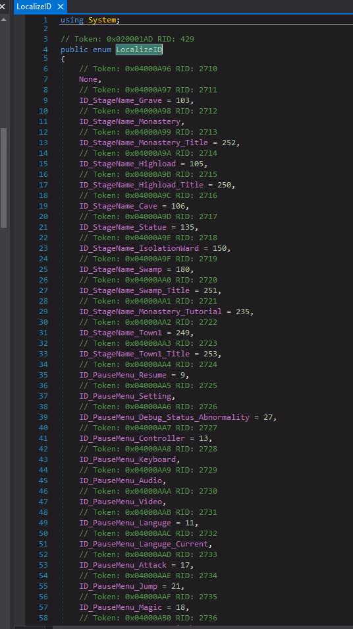Select the LocalizeID document tab

point(34,7)
